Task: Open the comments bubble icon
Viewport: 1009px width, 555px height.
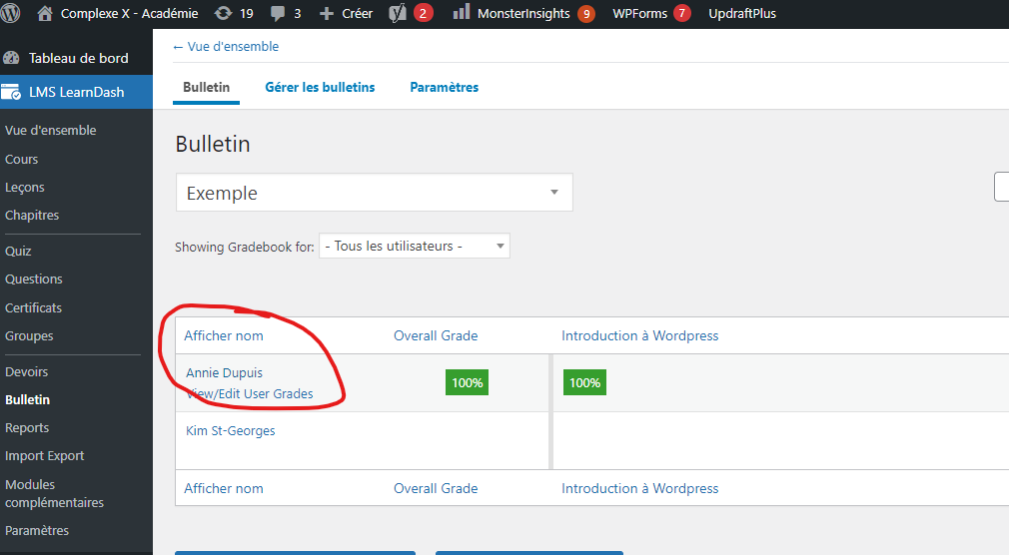Action: (x=278, y=13)
